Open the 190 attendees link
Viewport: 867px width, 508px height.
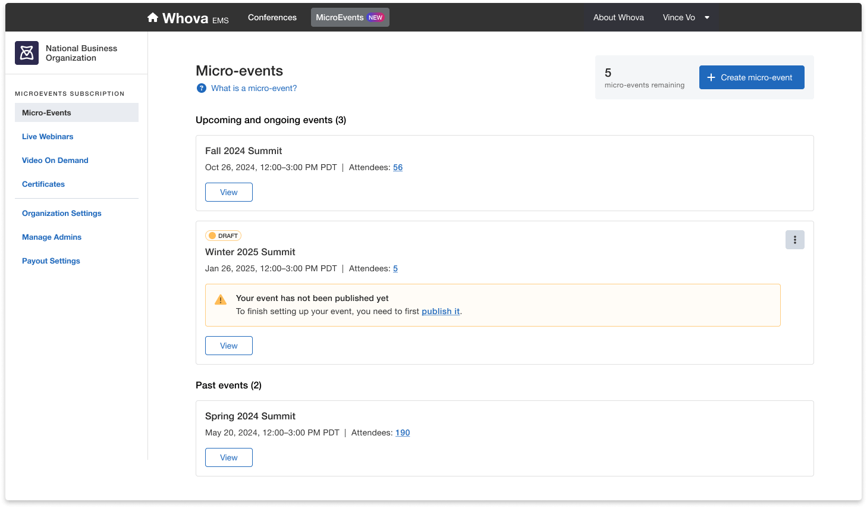pos(403,432)
